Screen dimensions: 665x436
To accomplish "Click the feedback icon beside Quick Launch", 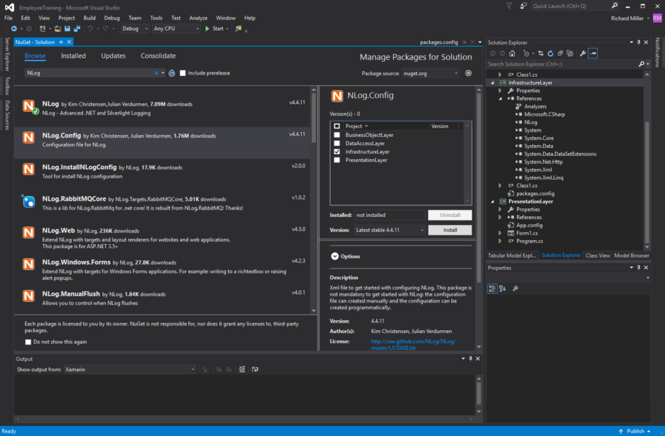I will [x=523, y=6].
